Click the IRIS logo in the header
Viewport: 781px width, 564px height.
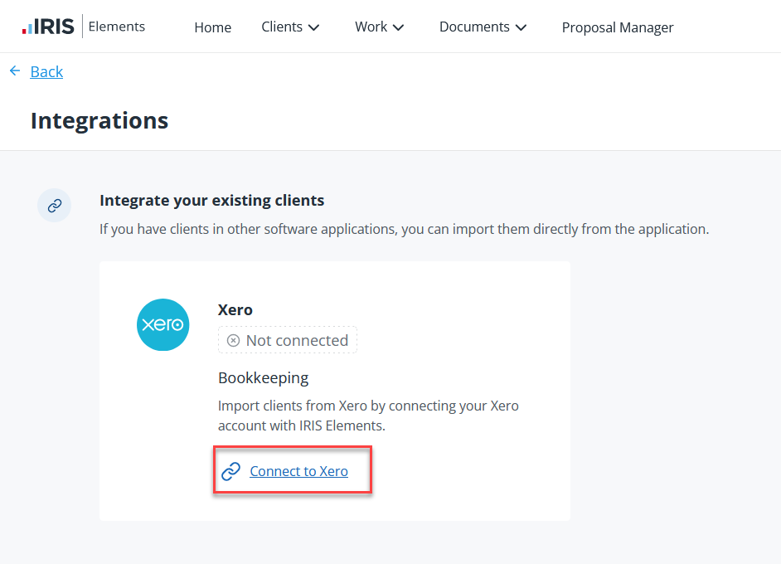(48, 27)
